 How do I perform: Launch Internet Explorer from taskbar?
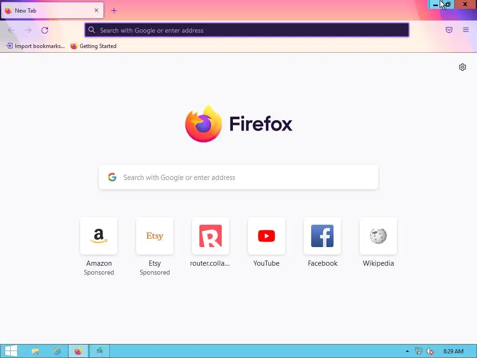click(x=57, y=351)
